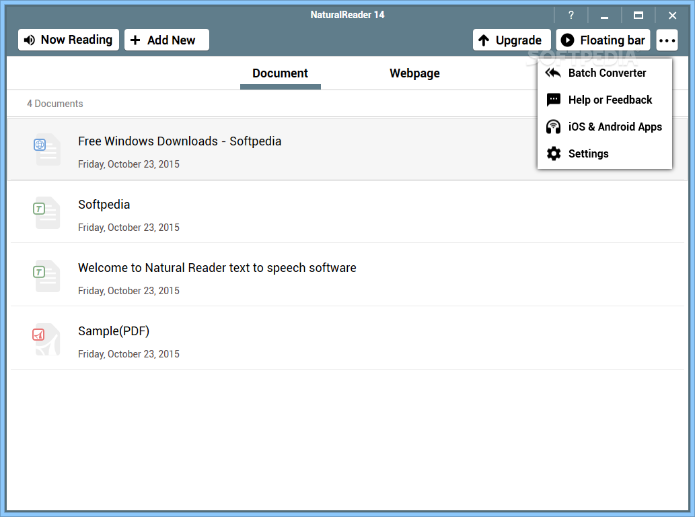695x517 pixels.
Task: Close the NaturalReader 14 window
Action: point(672,15)
